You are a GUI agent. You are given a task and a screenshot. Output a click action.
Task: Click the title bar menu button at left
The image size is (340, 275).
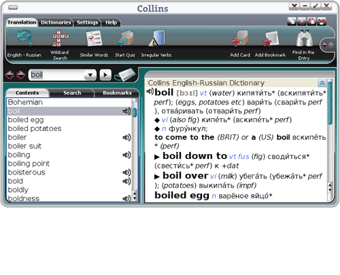pos(13,7)
